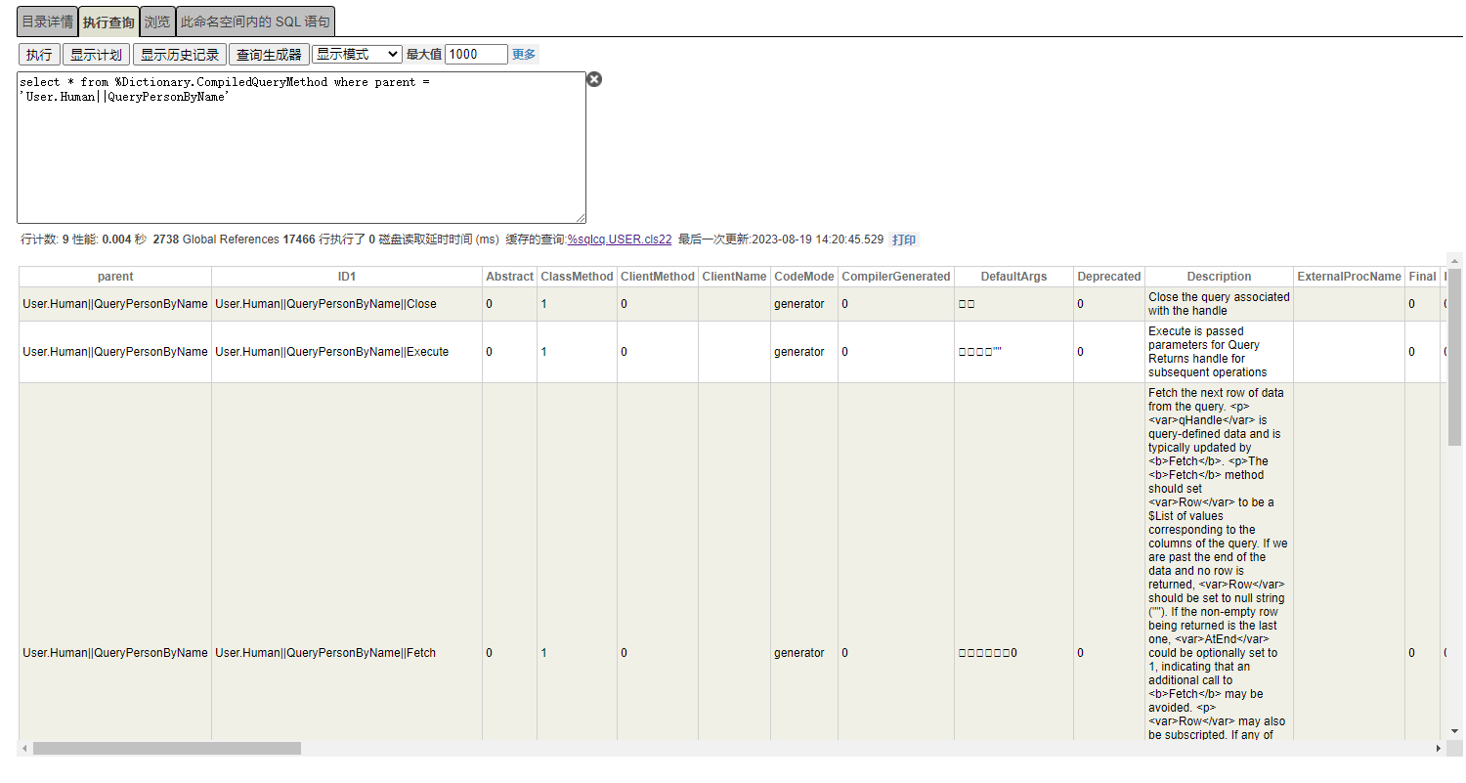Click the 执行 button
Viewport: 1466px width, 783px height.
(39, 55)
